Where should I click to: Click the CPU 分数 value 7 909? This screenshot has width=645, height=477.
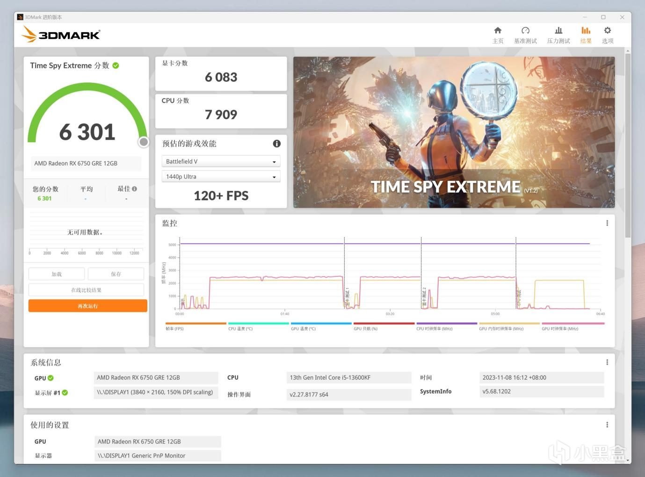point(221,115)
